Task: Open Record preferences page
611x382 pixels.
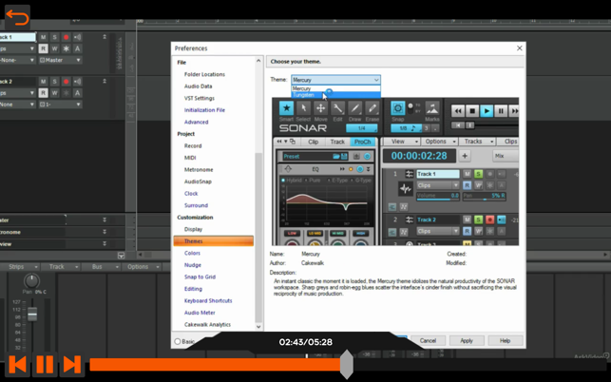Action: pyautogui.click(x=193, y=145)
